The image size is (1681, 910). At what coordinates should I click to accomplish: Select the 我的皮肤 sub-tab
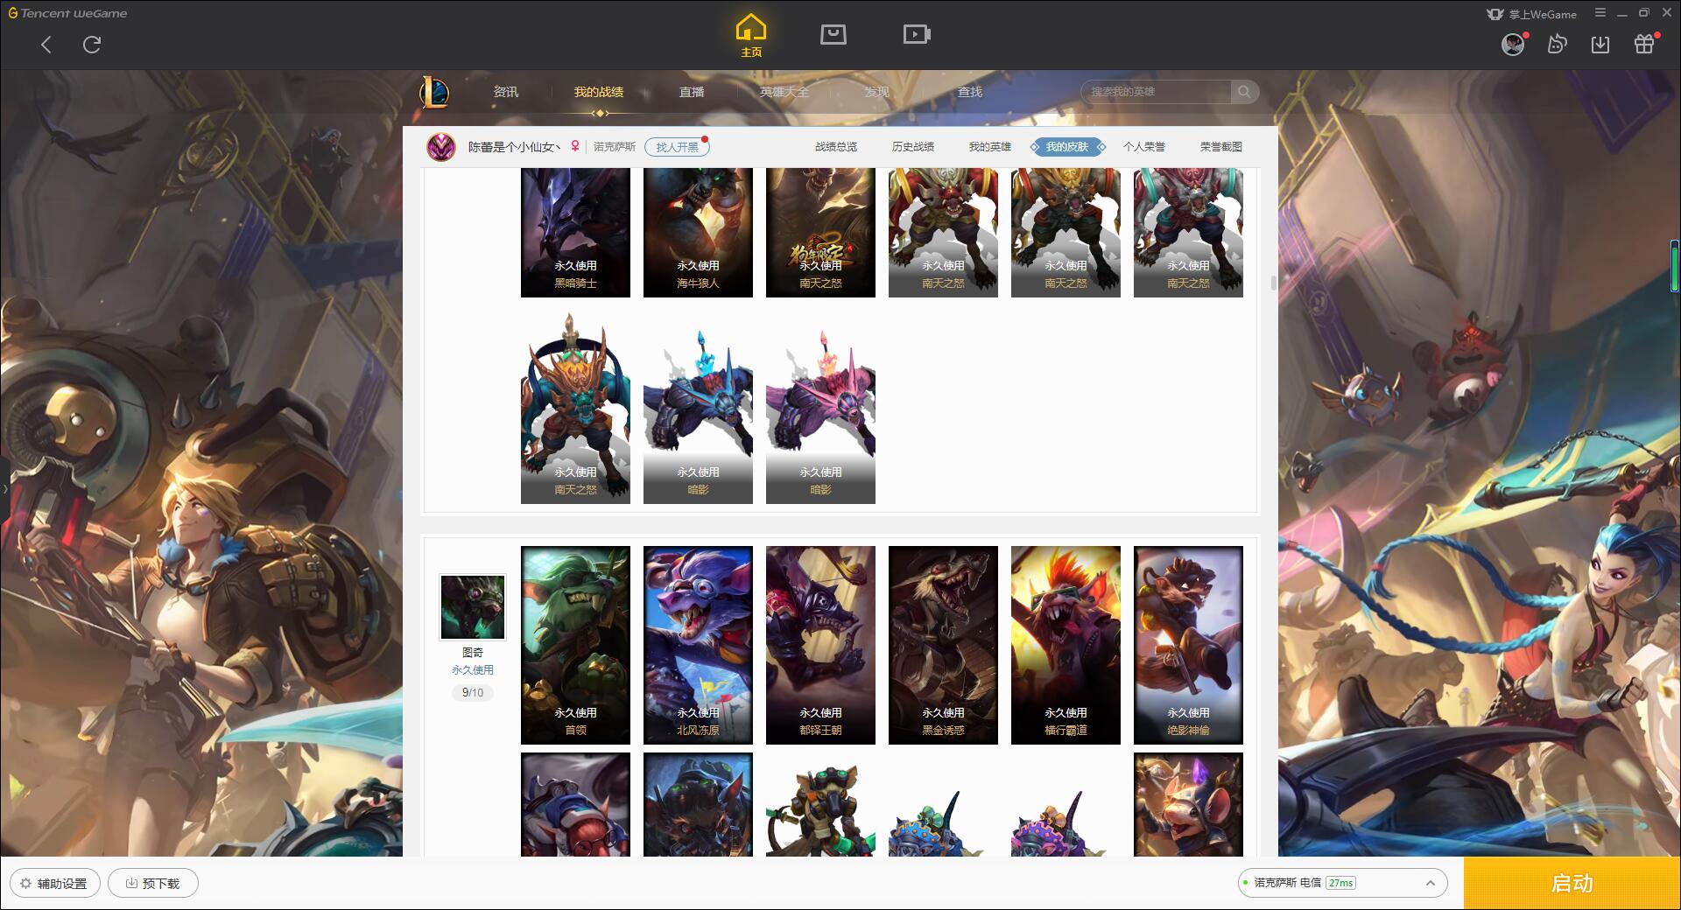pyautogui.click(x=1067, y=147)
